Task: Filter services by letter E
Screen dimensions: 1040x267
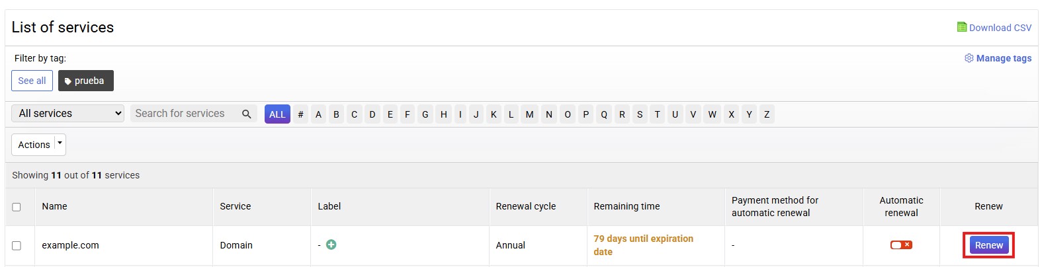Action: coord(390,114)
